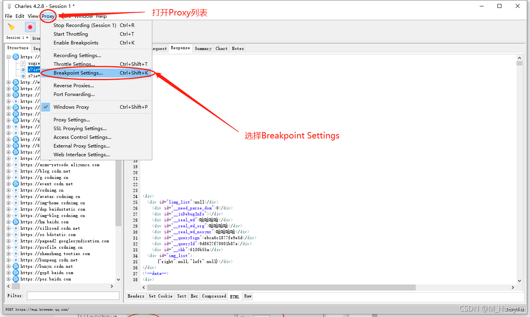
Task: Click the lightning icon beside https://kunpeng.csdn.net
Action: (x=16, y=260)
